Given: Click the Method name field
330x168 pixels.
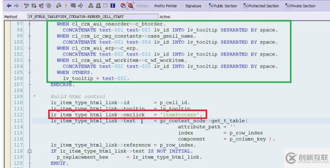Looking at the screenshot, I should (93, 16).
